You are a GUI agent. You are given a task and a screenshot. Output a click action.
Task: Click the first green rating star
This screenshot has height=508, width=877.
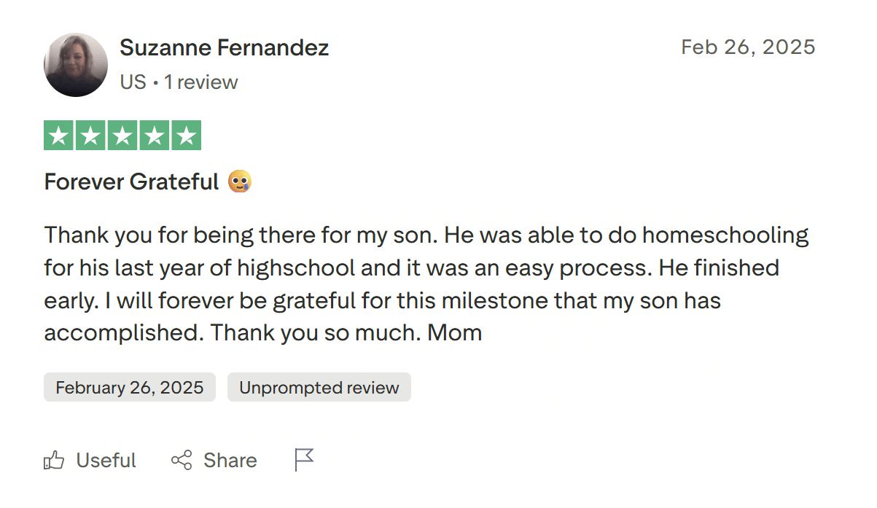coord(58,136)
